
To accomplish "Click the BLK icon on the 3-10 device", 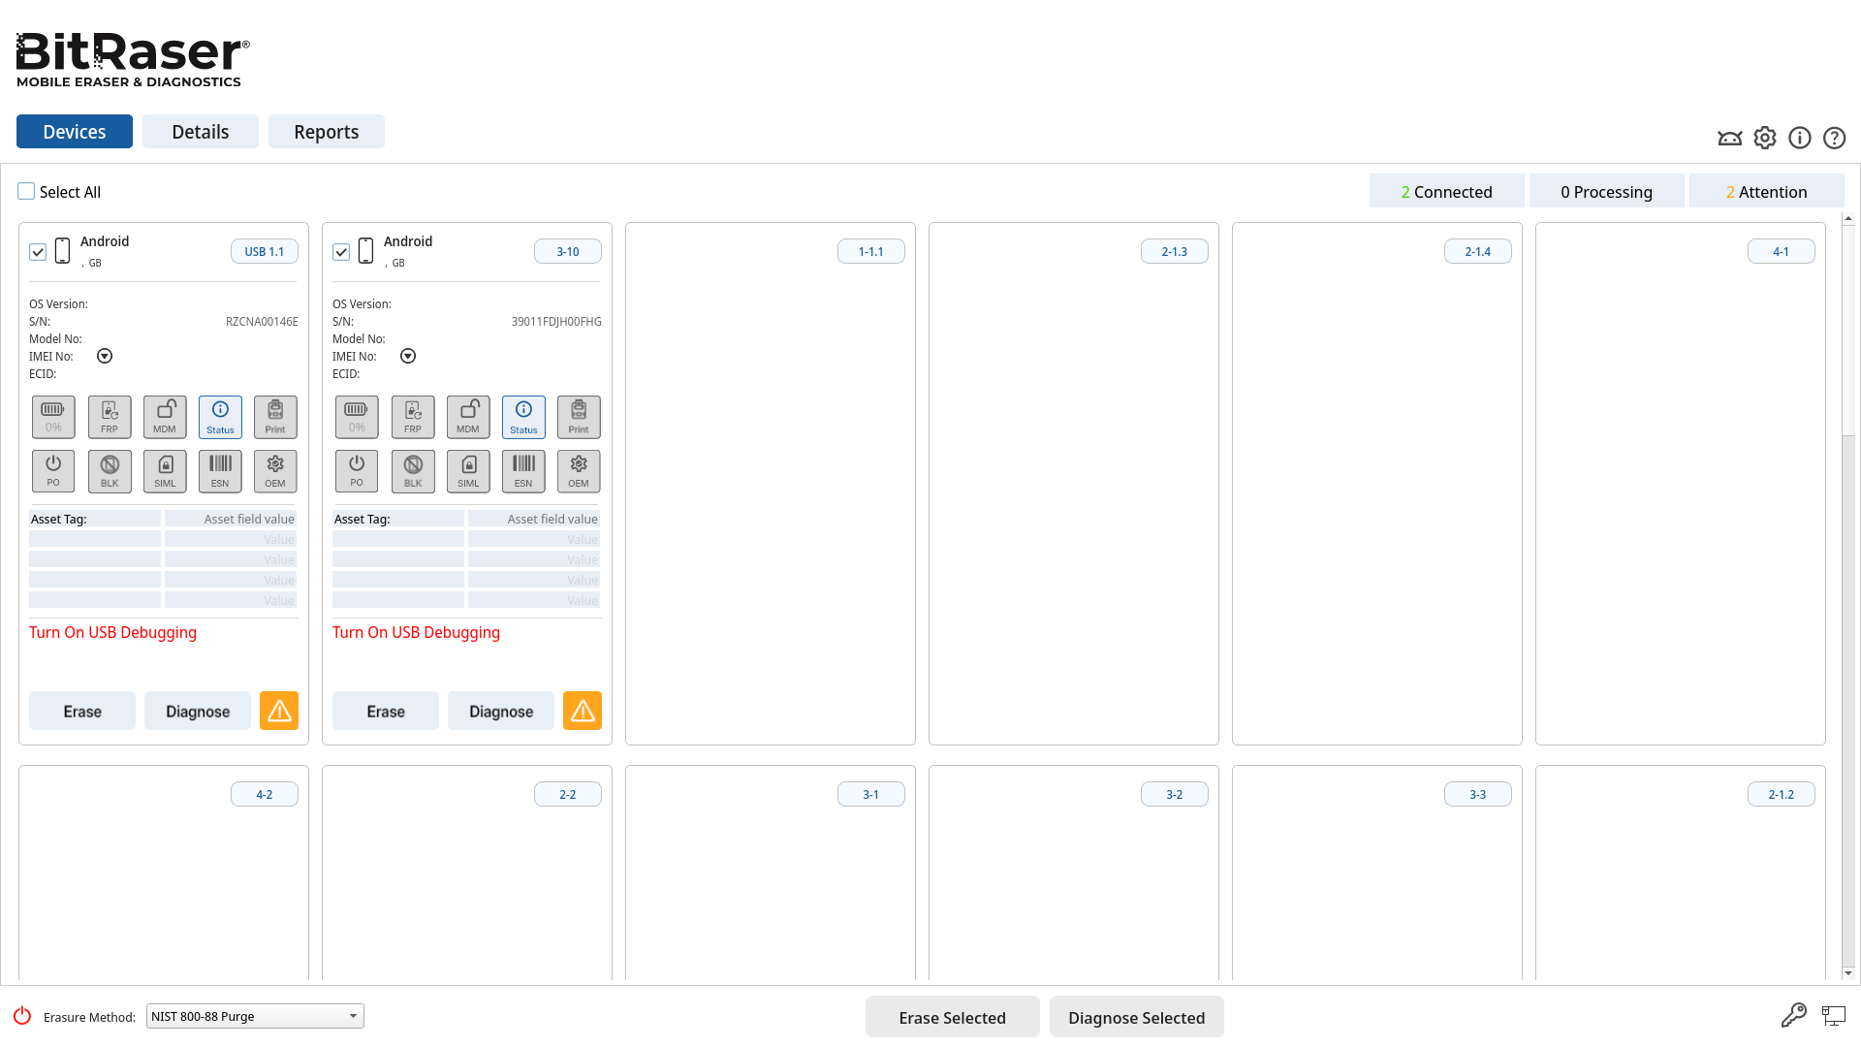I will click(413, 471).
